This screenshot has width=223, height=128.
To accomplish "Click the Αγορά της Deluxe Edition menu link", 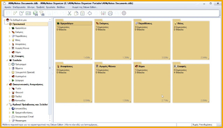I will (x=85, y=7).
